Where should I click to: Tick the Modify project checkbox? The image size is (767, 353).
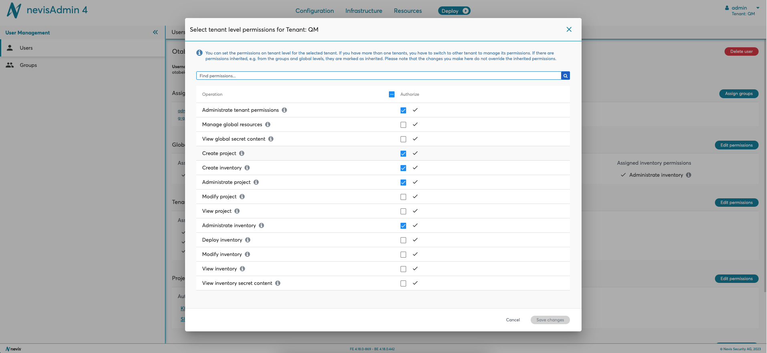click(403, 197)
